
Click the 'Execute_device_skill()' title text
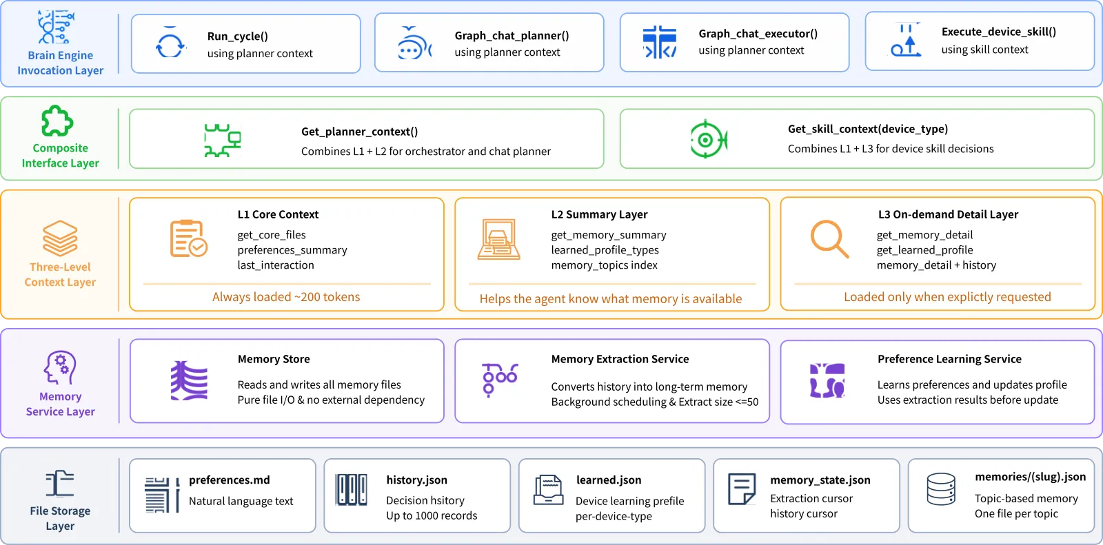[999, 31]
